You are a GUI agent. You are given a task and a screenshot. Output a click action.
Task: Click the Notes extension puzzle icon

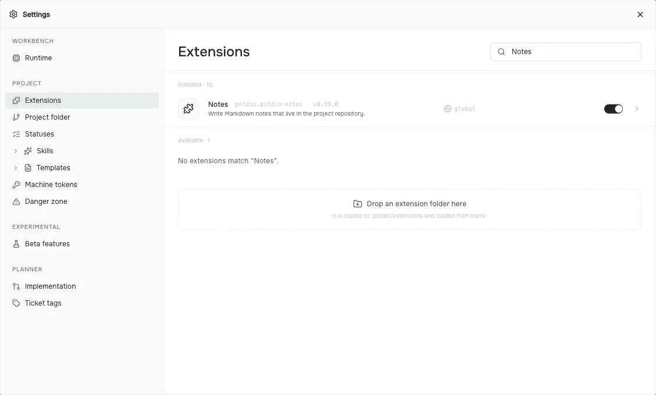pyautogui.click(x=188, y=109)
